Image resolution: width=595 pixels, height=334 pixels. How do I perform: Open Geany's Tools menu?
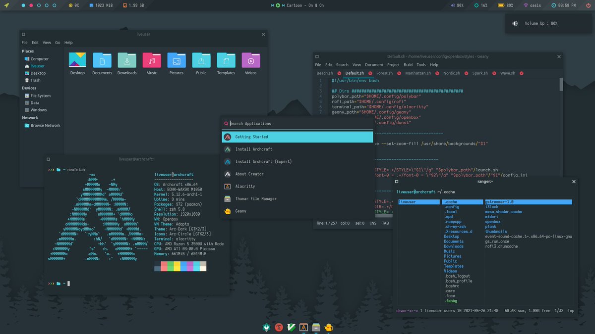pos(421,65)
